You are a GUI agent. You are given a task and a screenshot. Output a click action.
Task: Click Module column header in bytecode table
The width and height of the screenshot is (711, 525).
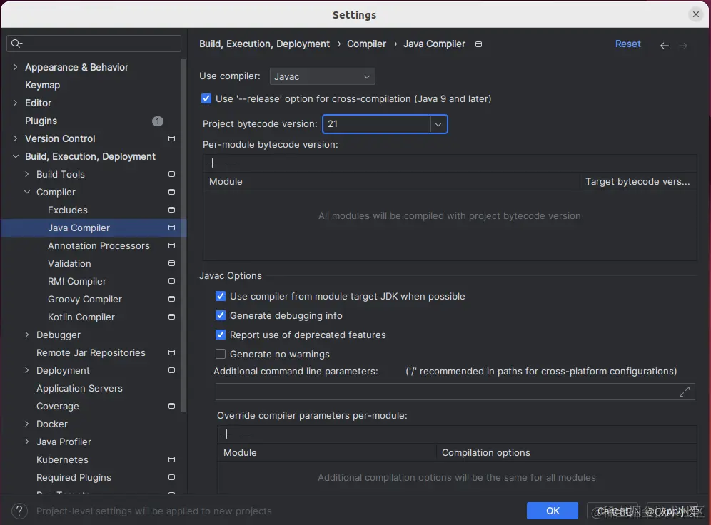[x=226, y=182]
